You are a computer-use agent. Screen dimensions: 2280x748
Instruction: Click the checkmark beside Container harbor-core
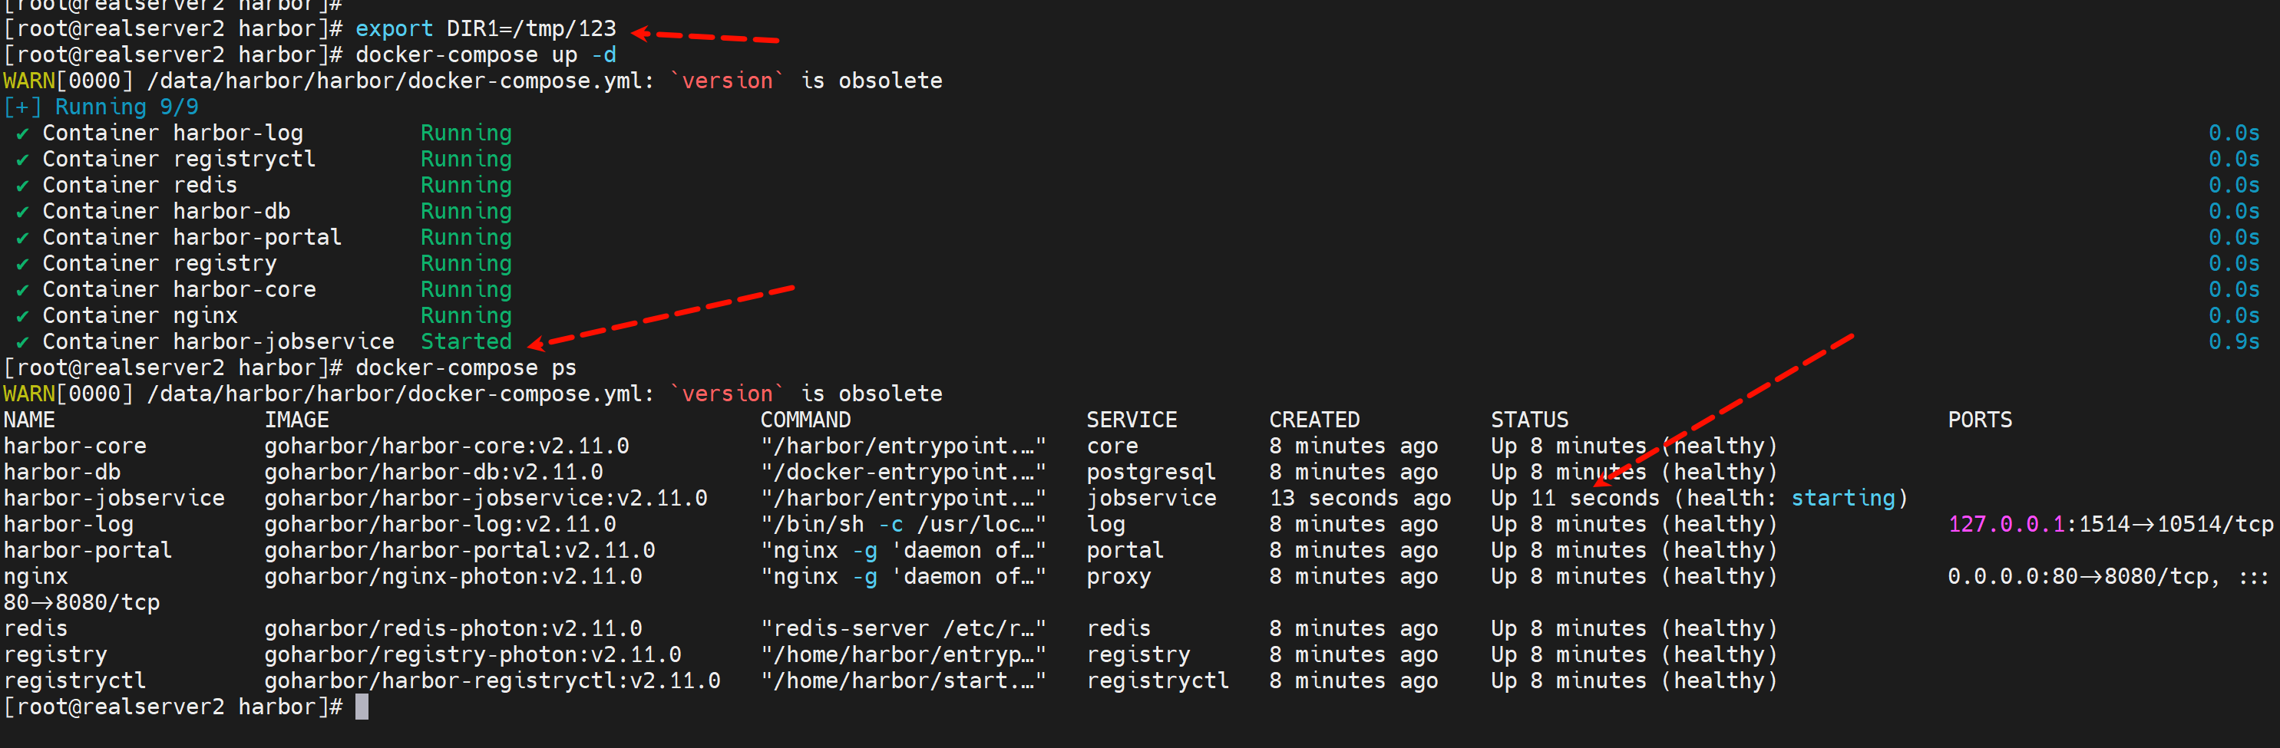22,290
